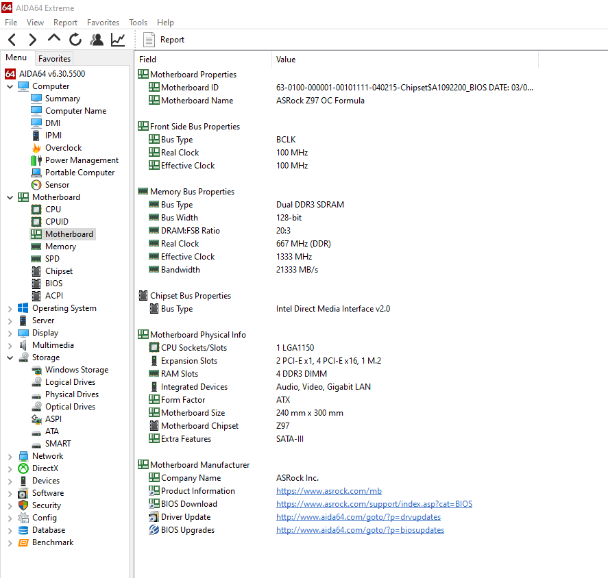Viewport: 608px width, 578px height.
Task: Collapse the Storage tree node
Action: tap(10, 357)
